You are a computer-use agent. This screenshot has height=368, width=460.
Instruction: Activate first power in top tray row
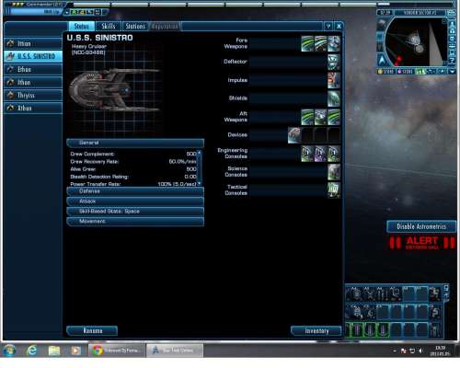tap(356, 294)
